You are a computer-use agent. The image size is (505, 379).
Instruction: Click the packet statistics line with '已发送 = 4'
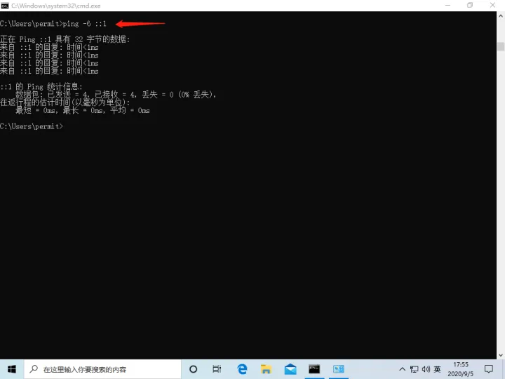tap(116, 95)
